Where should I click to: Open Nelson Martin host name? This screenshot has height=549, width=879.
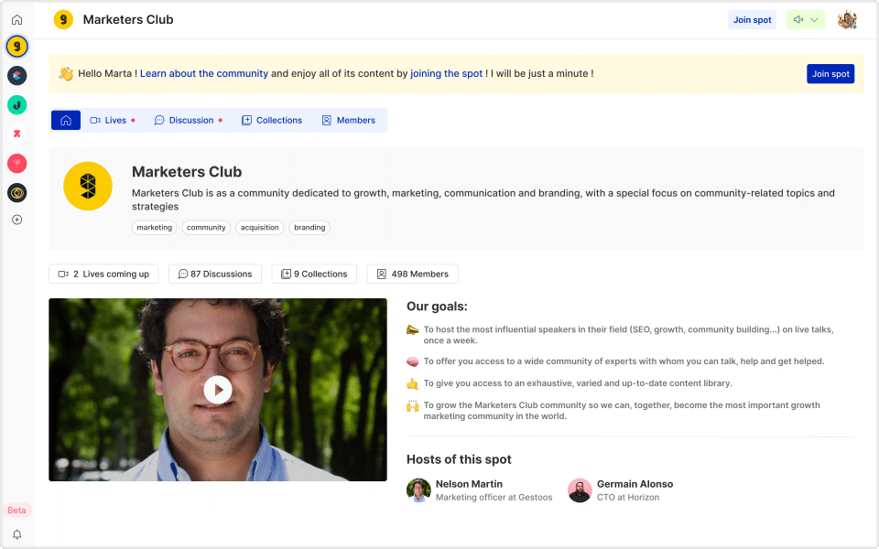[x=469, y=484]
